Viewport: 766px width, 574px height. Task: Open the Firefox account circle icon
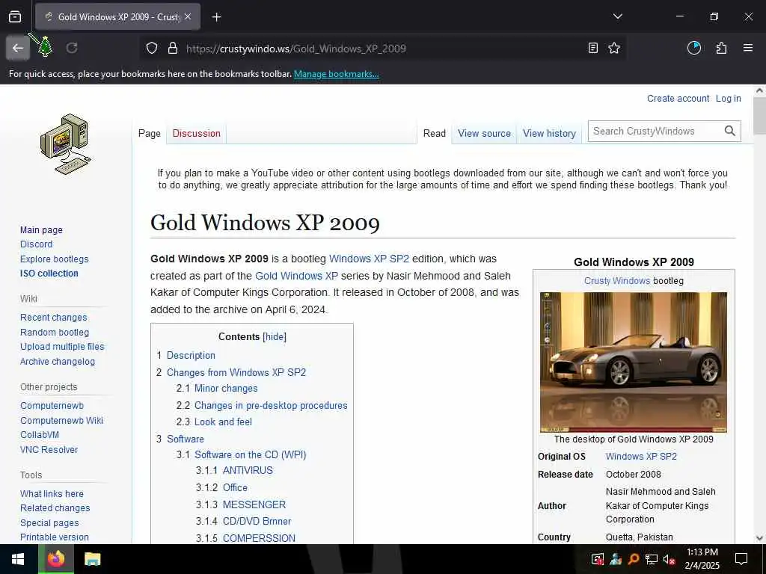(694, 48)
